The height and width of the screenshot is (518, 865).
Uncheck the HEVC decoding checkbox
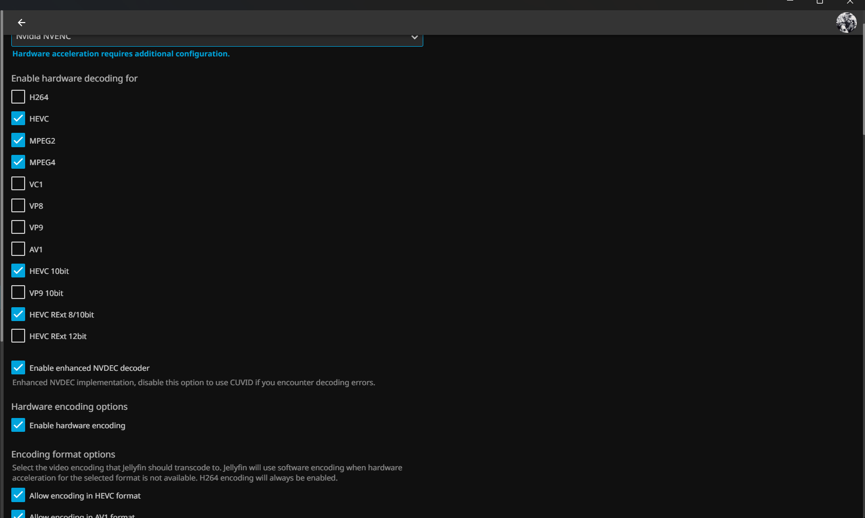[18, 118]
